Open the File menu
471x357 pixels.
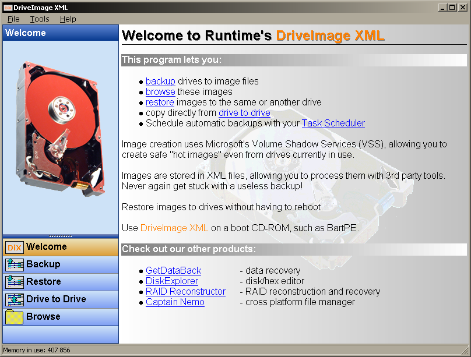point(13,19)
